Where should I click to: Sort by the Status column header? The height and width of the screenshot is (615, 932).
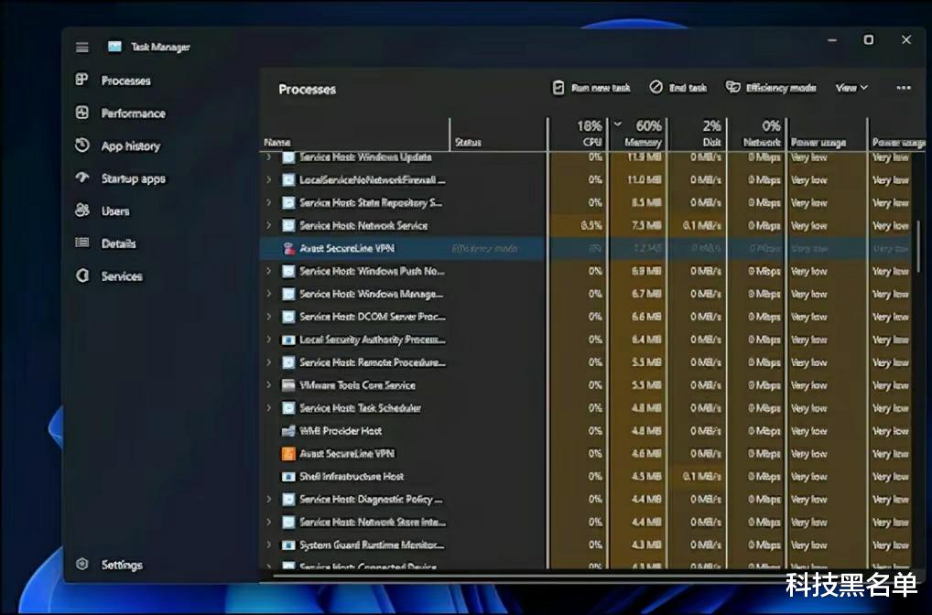pyautogui.click(x=468, y=143)
